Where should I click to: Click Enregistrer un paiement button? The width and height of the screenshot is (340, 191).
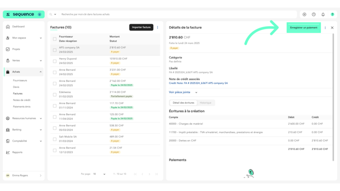303,28
